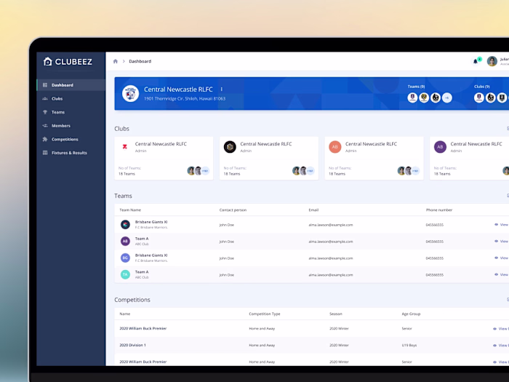Screen dimensions: 509x382
Task: Click the purple AB avatar on the fourth club card
Action: tap(440, 147)
